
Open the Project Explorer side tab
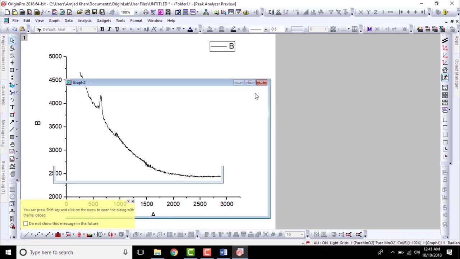pos(3,54)
